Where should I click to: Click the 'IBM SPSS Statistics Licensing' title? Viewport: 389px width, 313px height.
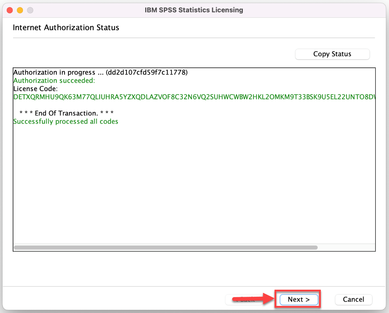point(194,10)
